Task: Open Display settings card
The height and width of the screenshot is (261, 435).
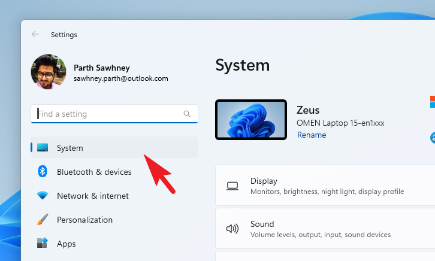Action: [x=325, y=186]
